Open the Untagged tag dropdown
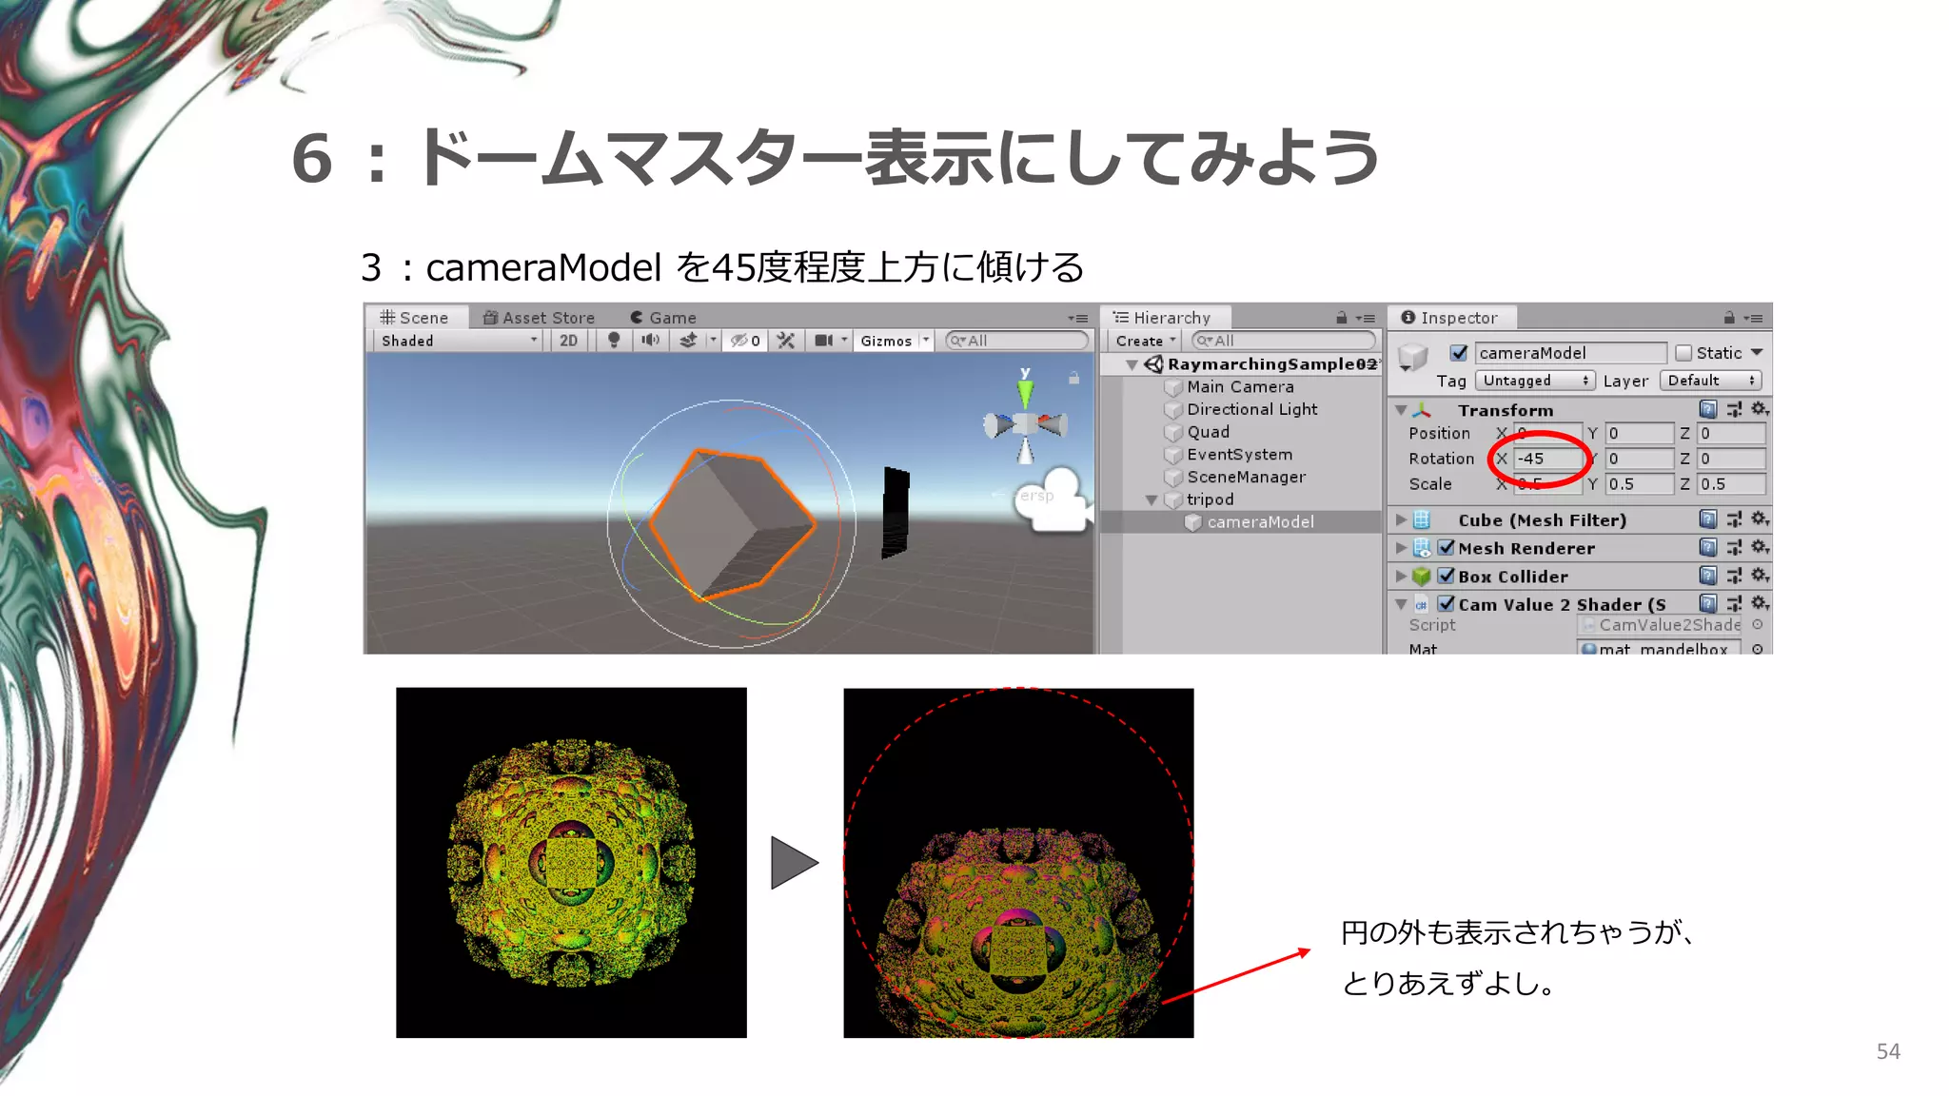Screen dimensions: 1949x1096 coord(1535,381)
